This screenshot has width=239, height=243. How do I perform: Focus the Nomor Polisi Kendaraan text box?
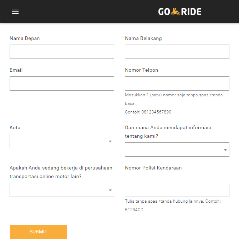[177, 190]
